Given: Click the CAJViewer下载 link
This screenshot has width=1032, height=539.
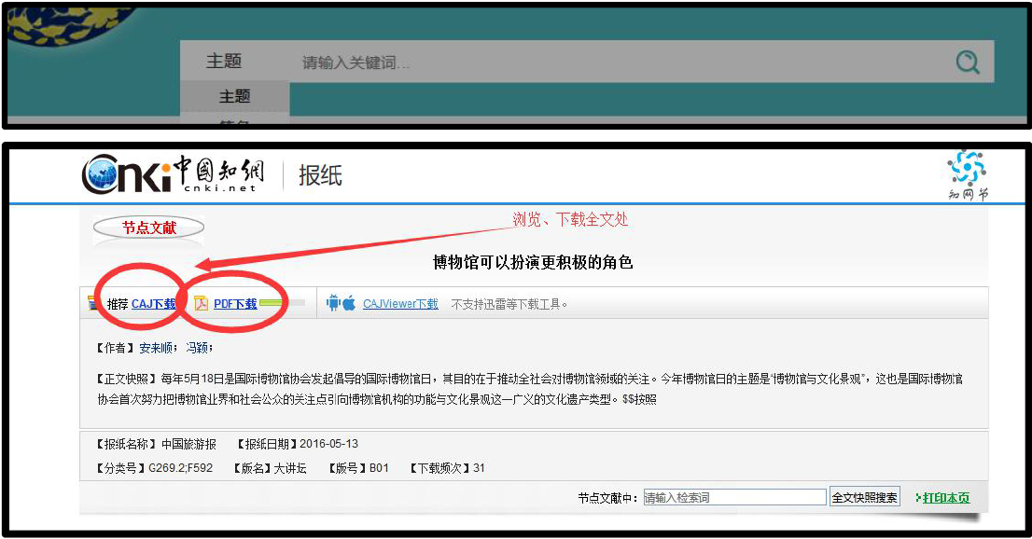Looking at the screenshot, I should click(400, 304).
